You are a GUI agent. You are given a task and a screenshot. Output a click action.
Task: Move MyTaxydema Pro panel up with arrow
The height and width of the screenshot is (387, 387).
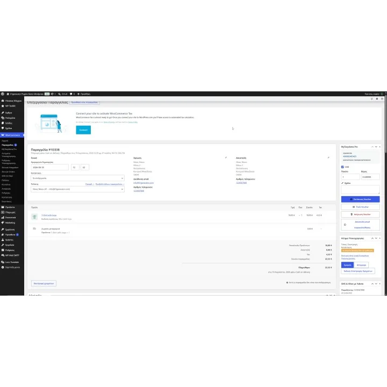tap(372, 147)
